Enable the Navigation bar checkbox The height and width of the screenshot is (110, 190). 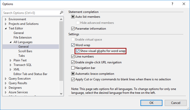(73, 68)
